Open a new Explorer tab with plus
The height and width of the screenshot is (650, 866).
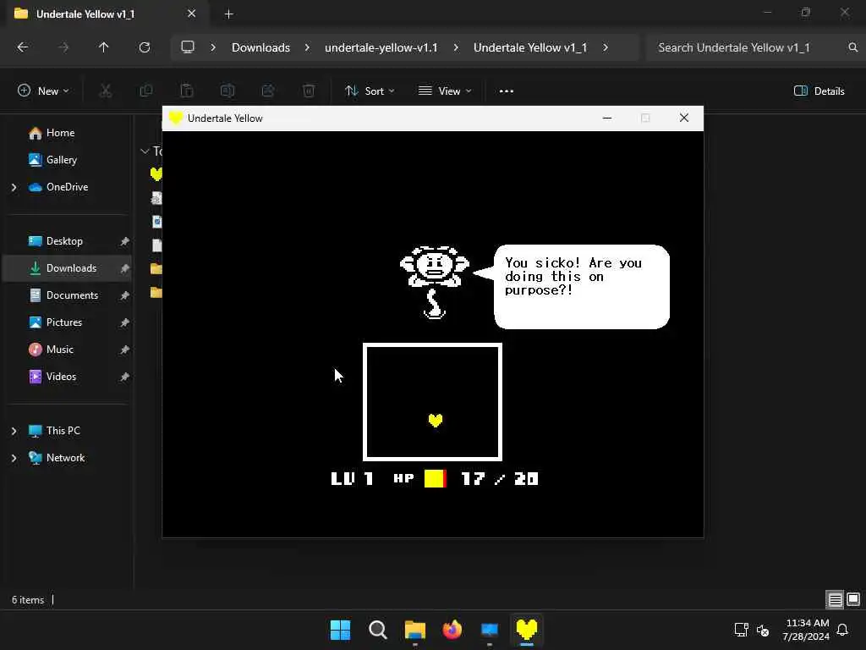pos(228,14)
